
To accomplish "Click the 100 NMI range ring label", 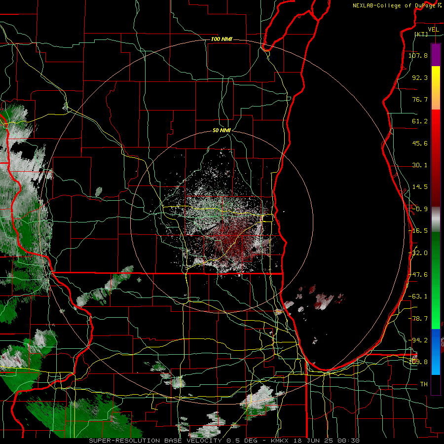I will (x=222, y=39).
